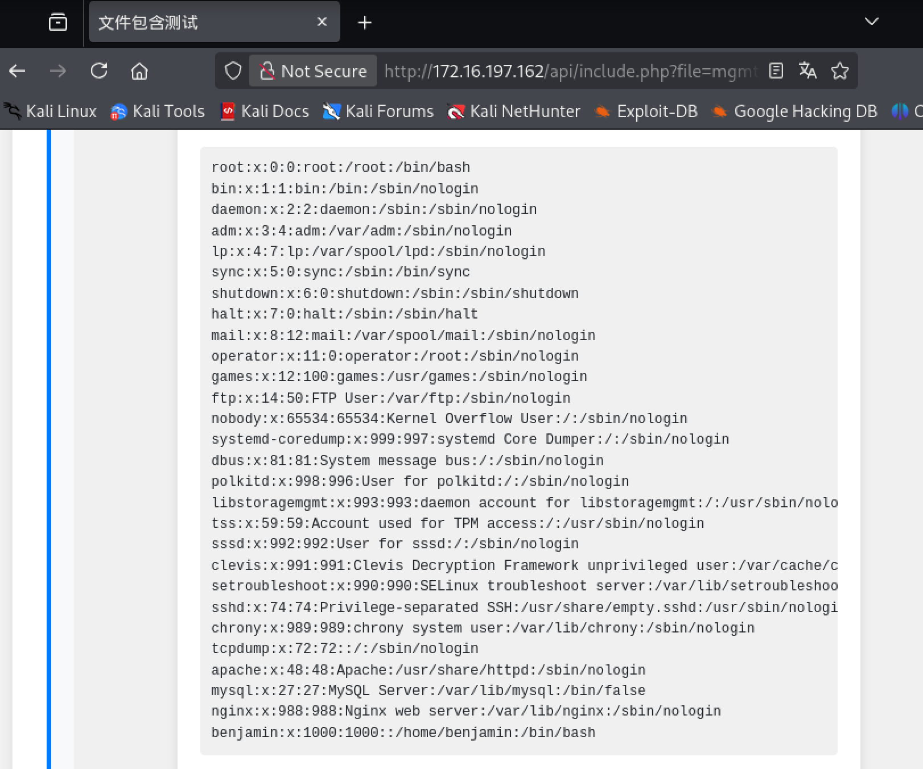923x769 pixels.
Task: Click the back navigation arrow
Action: pos(18,71)
